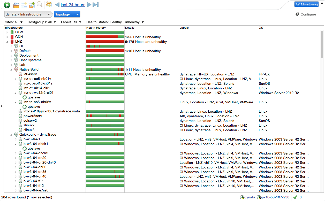Click the last 24 hours timeframe link
Image resolution: width=325 pixels, height=201 pixels.
tap(73, 5)
